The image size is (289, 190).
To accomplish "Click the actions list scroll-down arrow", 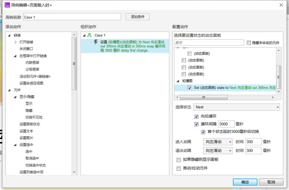I will [74, 172].
